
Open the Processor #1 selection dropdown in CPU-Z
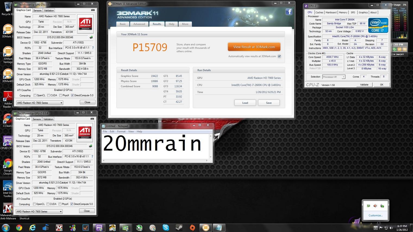pyautogui.click(x=334, y=77)
